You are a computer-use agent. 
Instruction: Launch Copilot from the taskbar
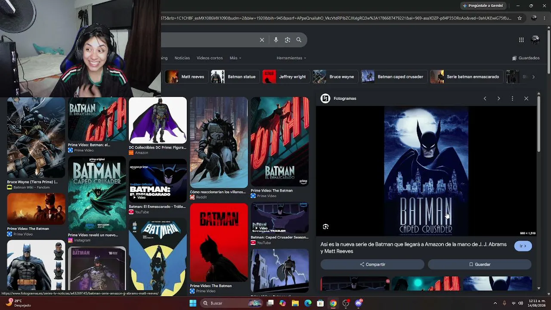point(282,303)
